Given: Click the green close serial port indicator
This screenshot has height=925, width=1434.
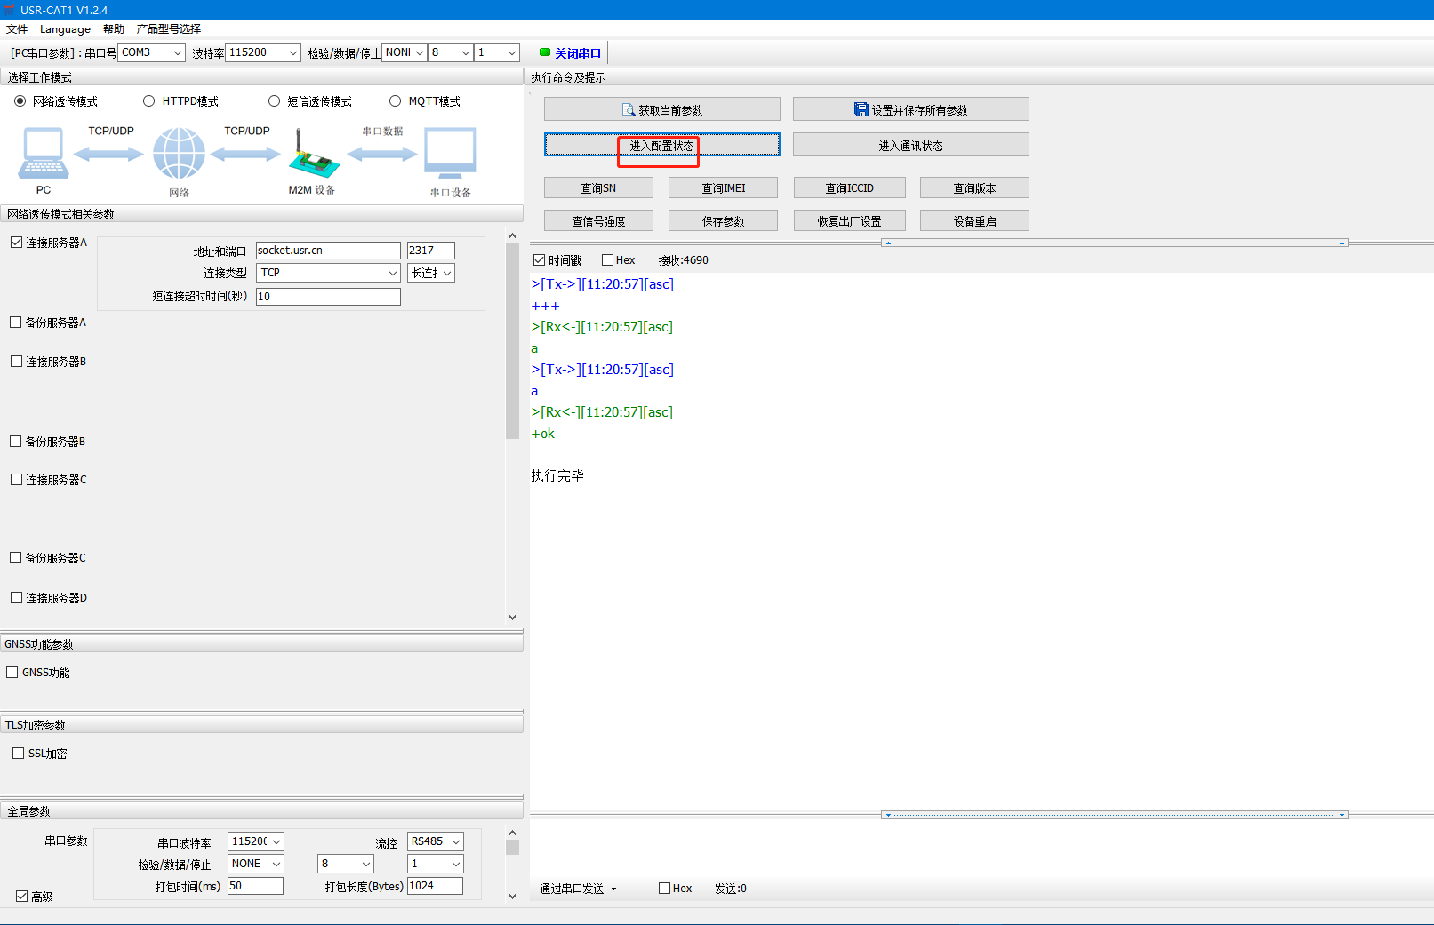Looking at the screenshot, I should click(545, 52).
